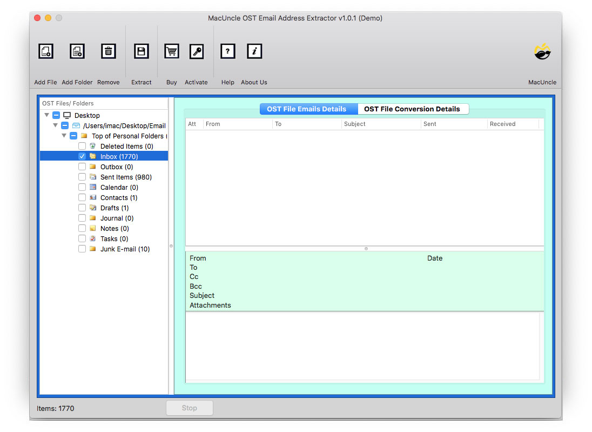Select the Drafts checkbox
This screenshot has height=432, width=592.
pyautogui.click(x=82, y=208)
